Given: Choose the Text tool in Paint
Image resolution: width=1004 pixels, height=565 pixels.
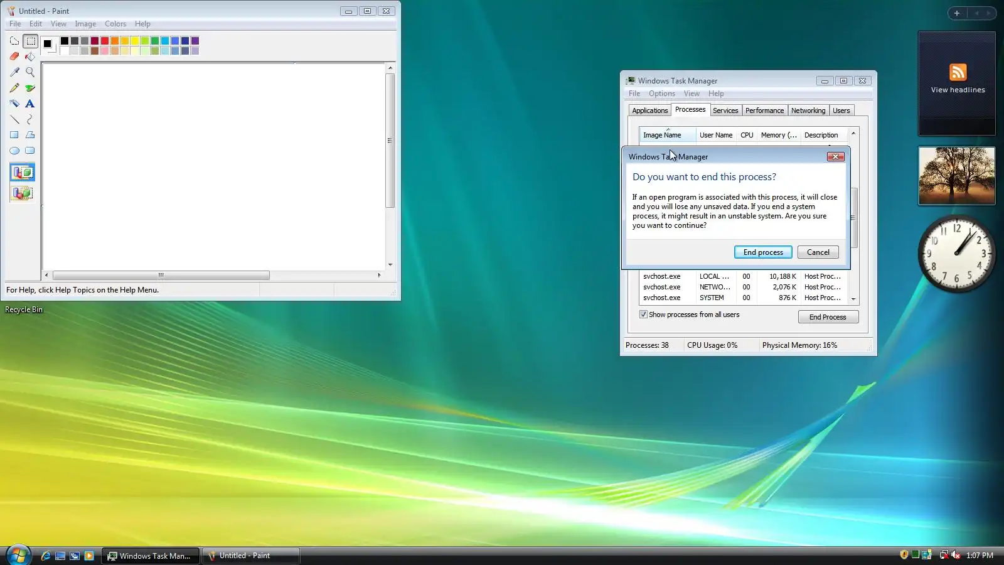Looking at the screenshot, I should [x=30, y=104].
